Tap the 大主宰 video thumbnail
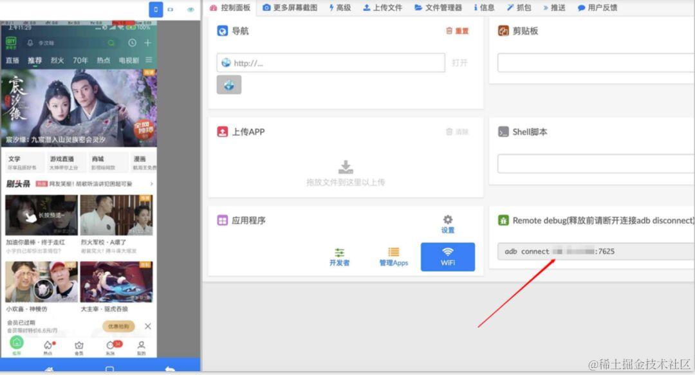Screen dimensions: 695x375 [x=116, y=282]
